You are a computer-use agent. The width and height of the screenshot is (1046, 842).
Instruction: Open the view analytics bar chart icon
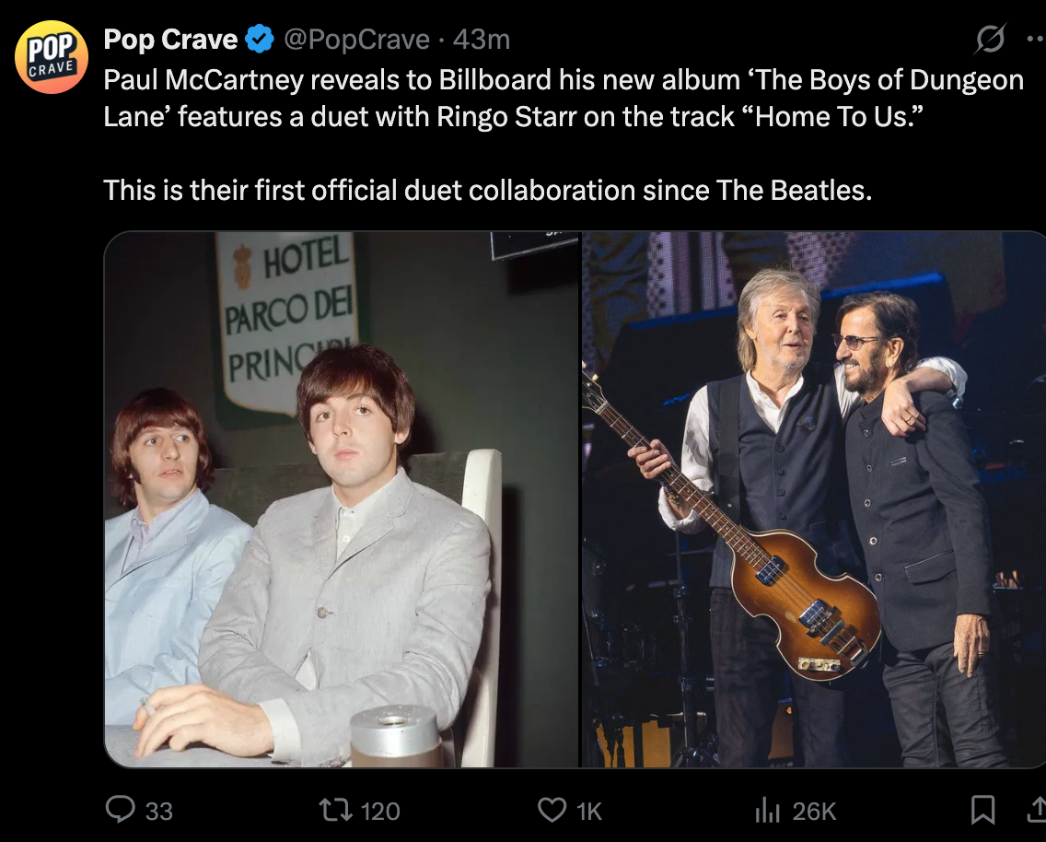point(767,809)
